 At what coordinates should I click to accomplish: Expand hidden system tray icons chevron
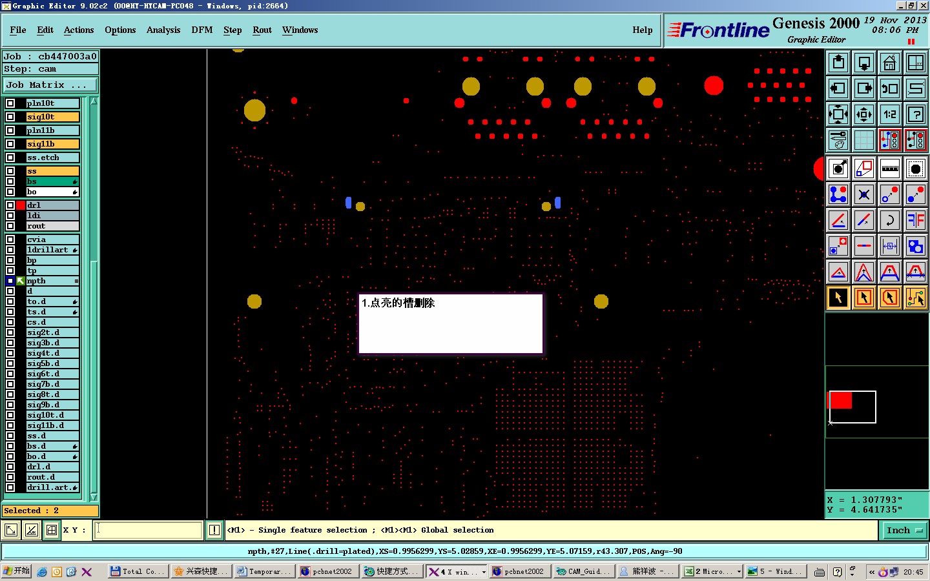872,572
